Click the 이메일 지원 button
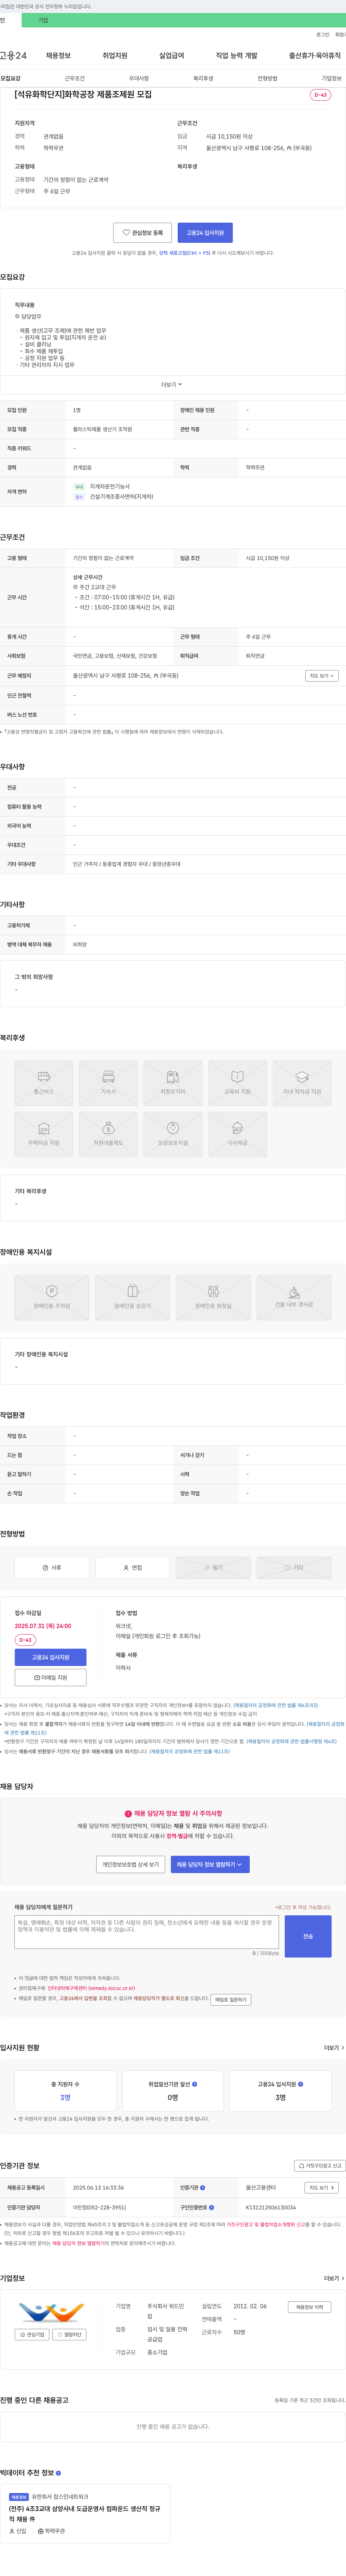The width and height of the screenshot is (346, 2576). click(x=51, y=1678)
